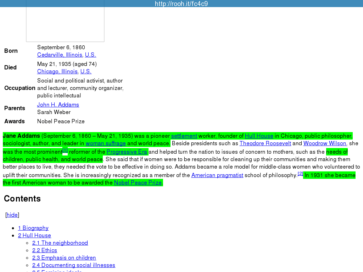Viewport: 363px width, 272px height.
Task: Select 2 Hull House in the Contents list
Action: coord(34,236)
